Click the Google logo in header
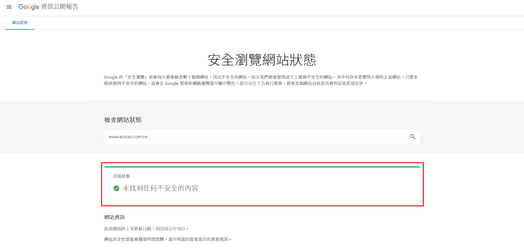The image size is (524, 250). point(29,7)
